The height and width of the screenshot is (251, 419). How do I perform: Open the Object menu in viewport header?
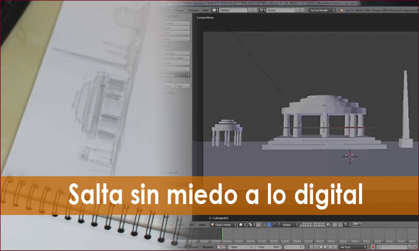click(202, 225)
